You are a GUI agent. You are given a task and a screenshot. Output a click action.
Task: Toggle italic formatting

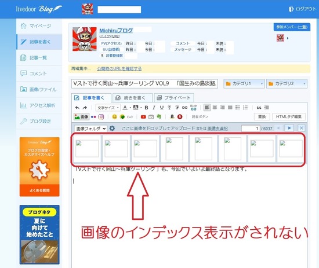point(154,108)
